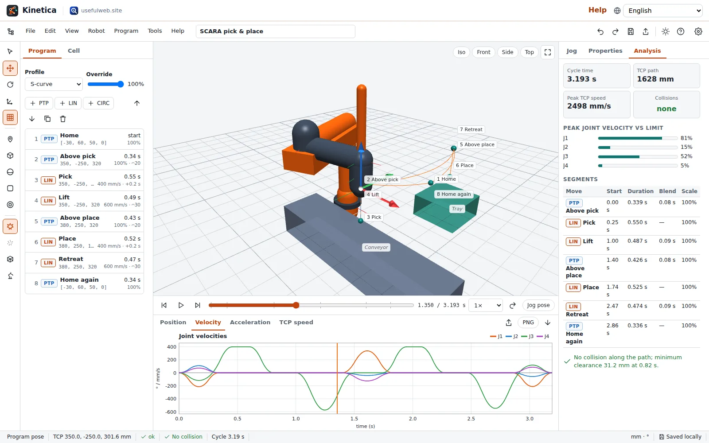The image size is (709, 443).
Task: Select the arrow pointer tool
Action: point(10,51)
